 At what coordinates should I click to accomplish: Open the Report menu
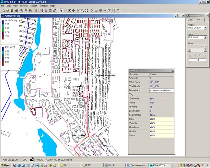(33, 6)
